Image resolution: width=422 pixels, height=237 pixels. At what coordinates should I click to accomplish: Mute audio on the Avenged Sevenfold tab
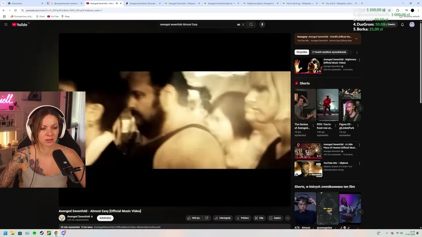click(x=116, y=3)
